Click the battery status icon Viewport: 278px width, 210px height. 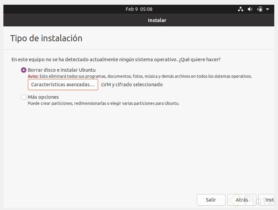[x=260, y=9]
